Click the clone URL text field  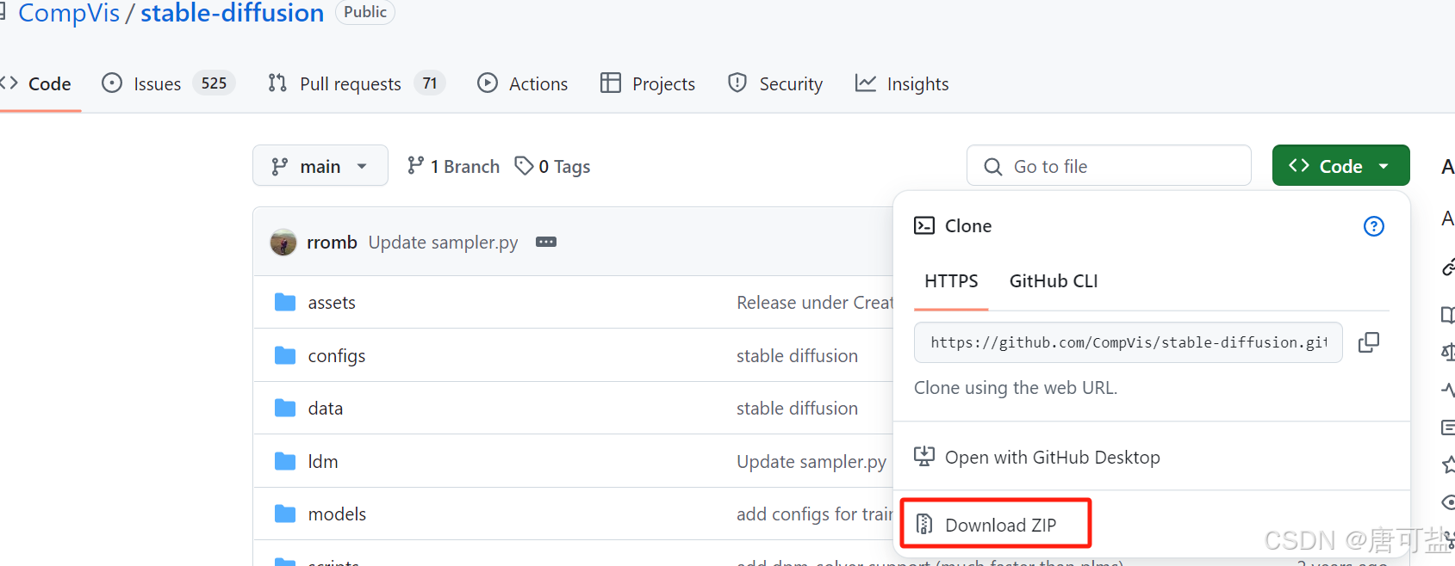tap(1129, 342)
